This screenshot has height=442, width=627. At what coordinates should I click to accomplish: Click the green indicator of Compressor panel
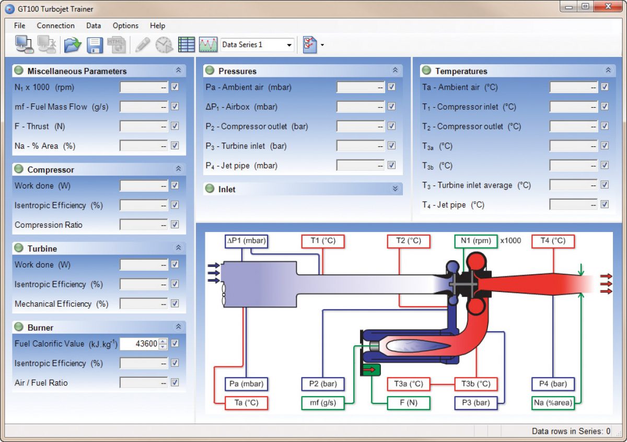(x=19, y=169)
